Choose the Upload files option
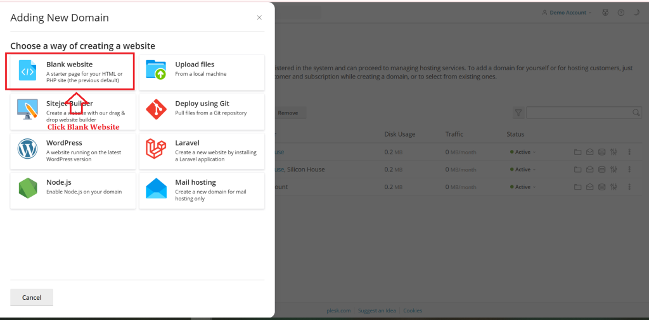The width and height of the screenshot is (649, 320). pos(202,73)
